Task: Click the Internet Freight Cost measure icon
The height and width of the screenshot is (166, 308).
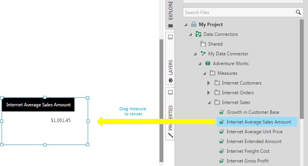Action: click(x=221, y=151)
